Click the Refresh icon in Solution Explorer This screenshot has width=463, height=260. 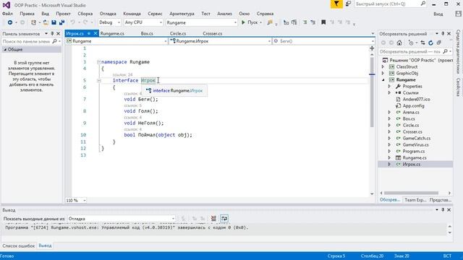(431, 43)
